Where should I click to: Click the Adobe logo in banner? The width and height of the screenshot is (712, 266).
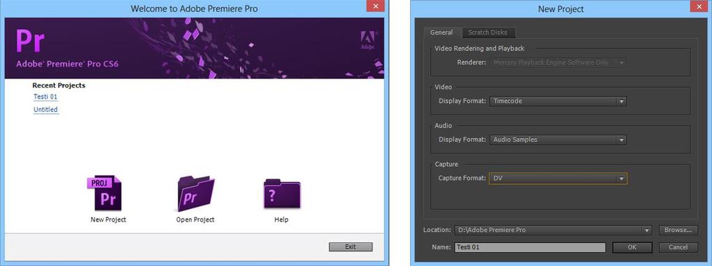[x=367, y=40]
